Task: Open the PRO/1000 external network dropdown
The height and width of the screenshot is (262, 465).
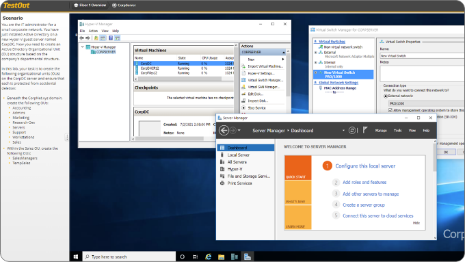Action: coord(426,103)
